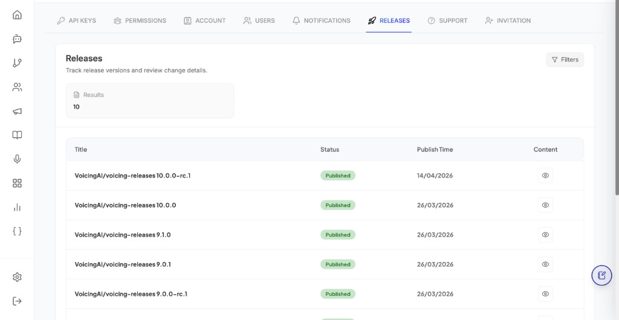Select title VoicingAI/voicing-releases 9.0.0-rc.1
This screenshot has height=320, width=619.
tap(131, 294)
